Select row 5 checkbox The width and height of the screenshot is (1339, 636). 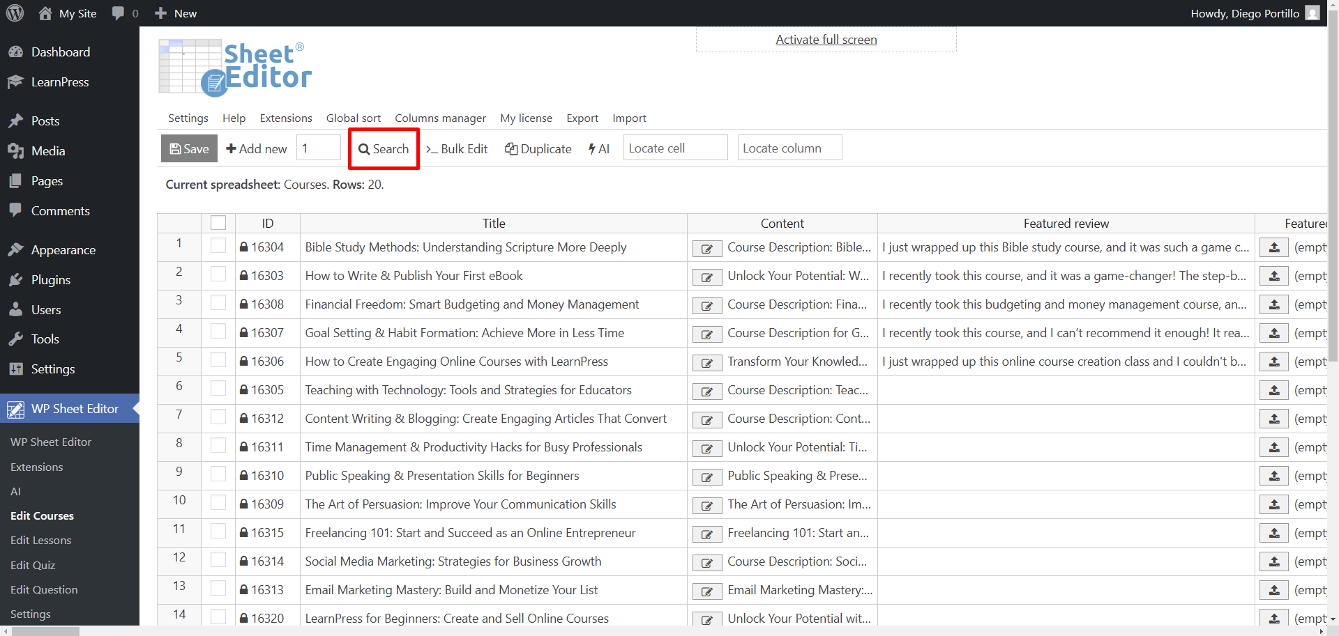218,360
